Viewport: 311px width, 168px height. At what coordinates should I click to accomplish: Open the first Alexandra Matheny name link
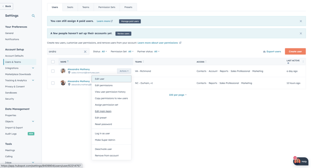[x=79, y=70]
